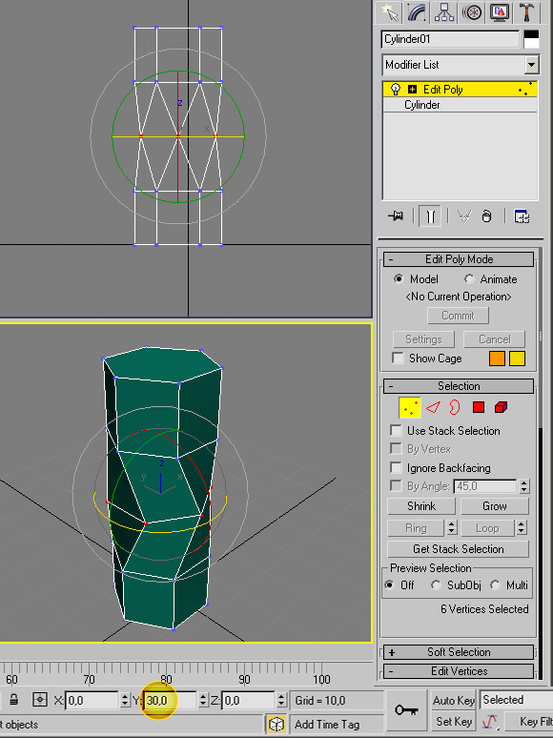This screenshot has width=553, height=738.
Task: Toggle the Selection Lock padlock icon
Action: click(13, 700)
